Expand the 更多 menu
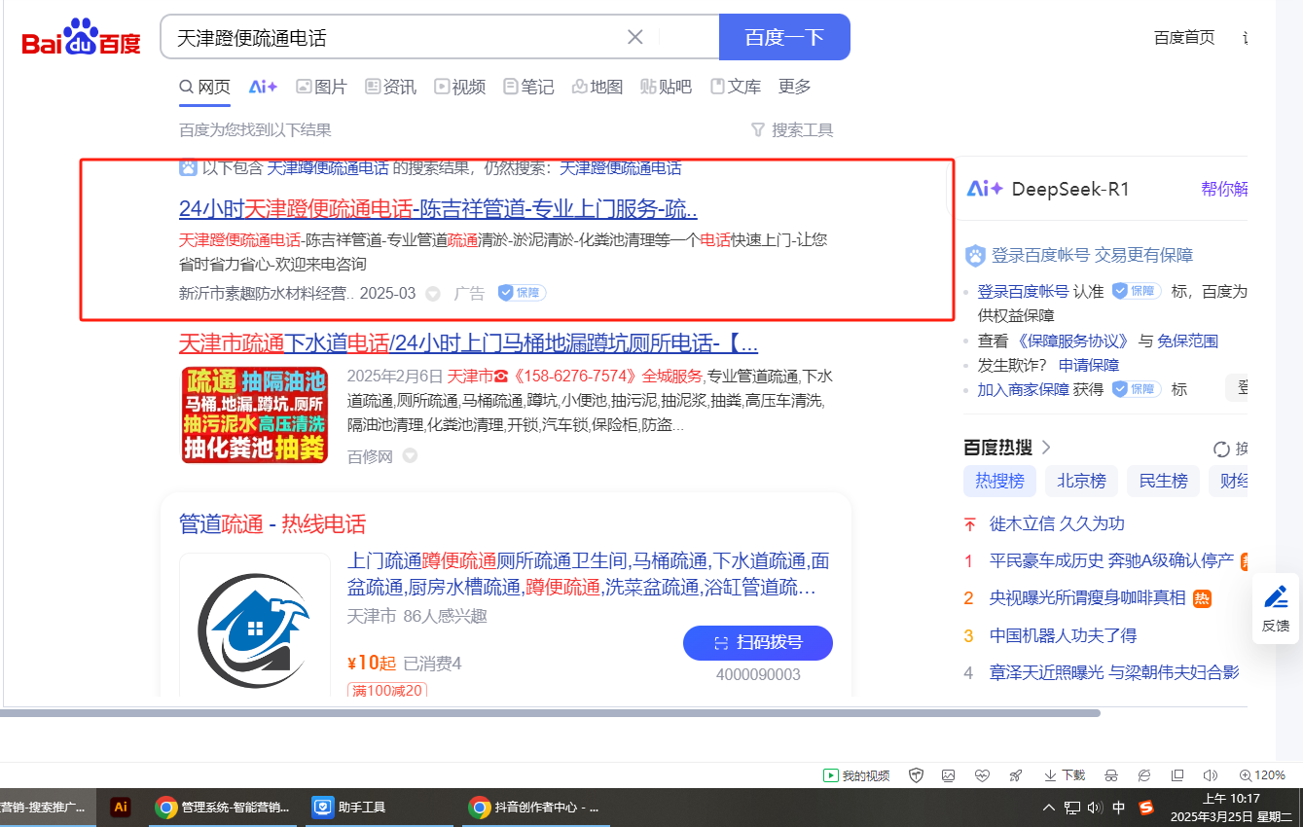Screen dimensions: 1303x827 pos(795,87)
